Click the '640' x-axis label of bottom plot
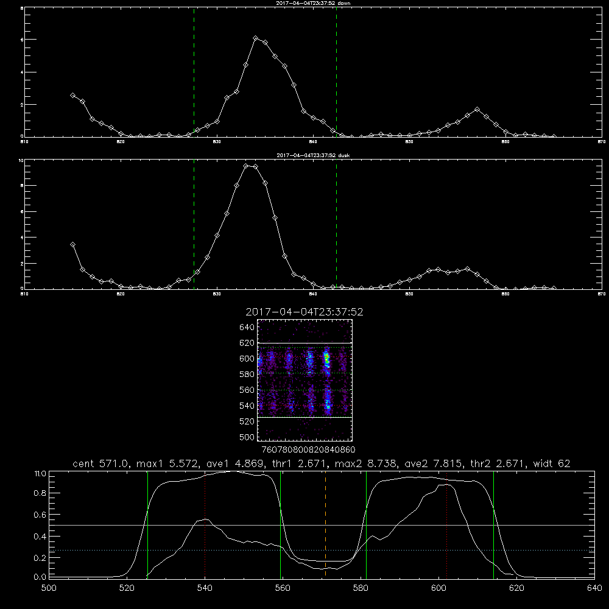Image resolution: width=609 pixels, height=609 pixels. pyautogui.click(x=594, y=588)
